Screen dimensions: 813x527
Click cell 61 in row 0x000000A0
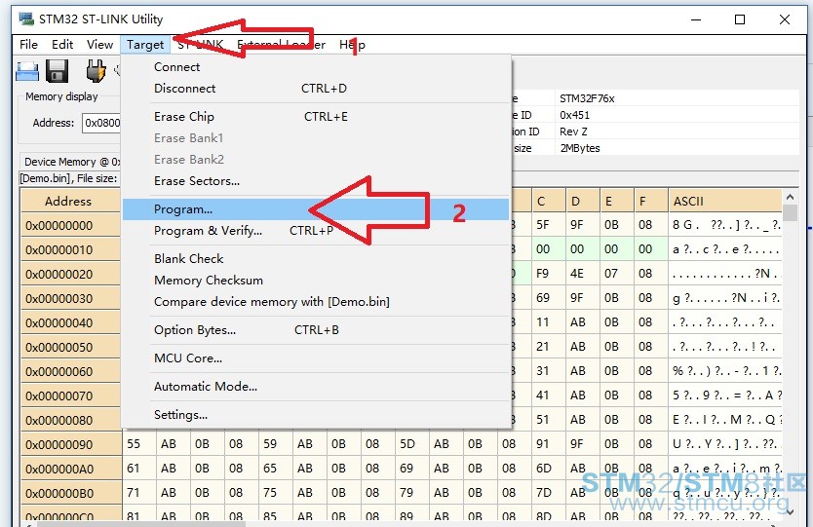(139, 469)
